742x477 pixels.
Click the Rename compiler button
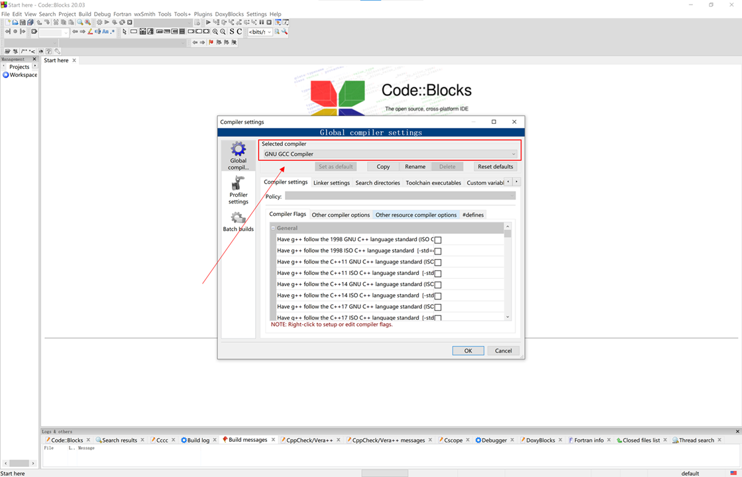tap(415, 166)
